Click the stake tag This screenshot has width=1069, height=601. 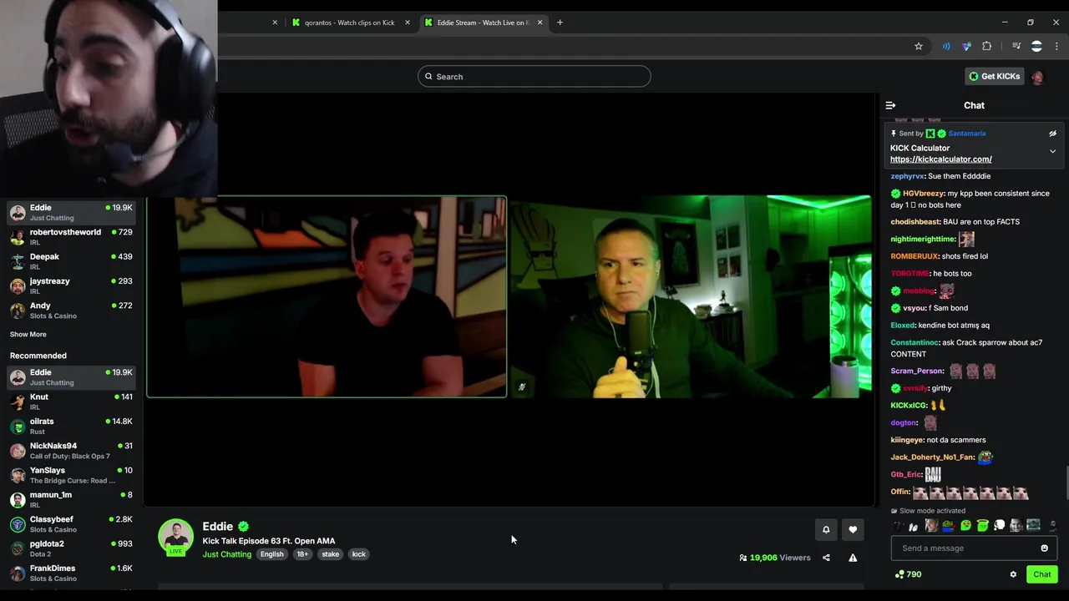pyautogui.click(x=331, y=554)
